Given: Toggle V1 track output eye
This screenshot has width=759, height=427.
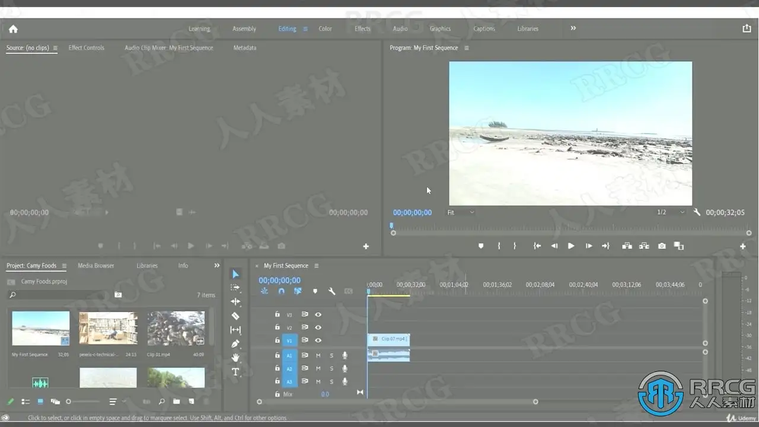Looking at the screenshot, I should tap(318, 340).
